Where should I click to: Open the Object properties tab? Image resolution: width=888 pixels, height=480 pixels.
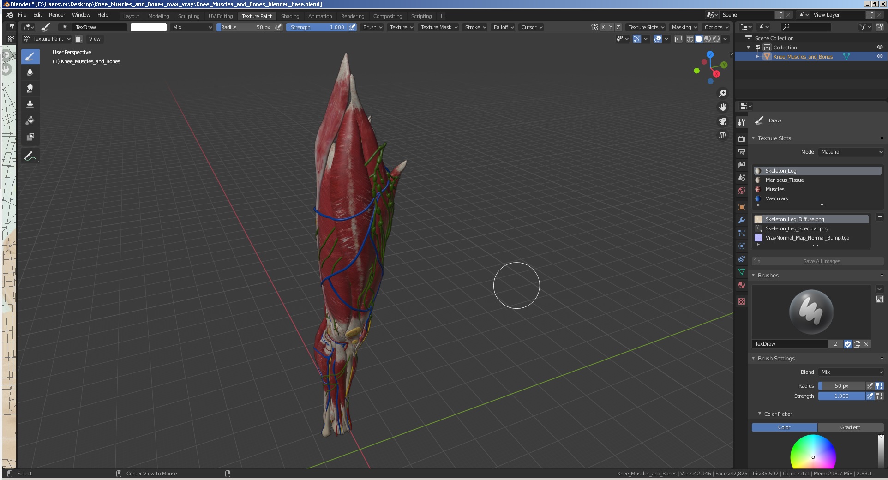pyautogui.click(x=742, y=207)
